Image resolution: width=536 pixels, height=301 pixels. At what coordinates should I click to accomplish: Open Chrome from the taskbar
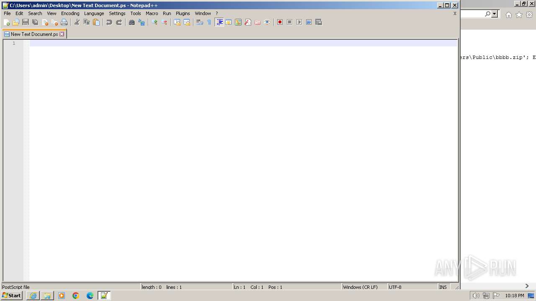[x=76, y=296]
